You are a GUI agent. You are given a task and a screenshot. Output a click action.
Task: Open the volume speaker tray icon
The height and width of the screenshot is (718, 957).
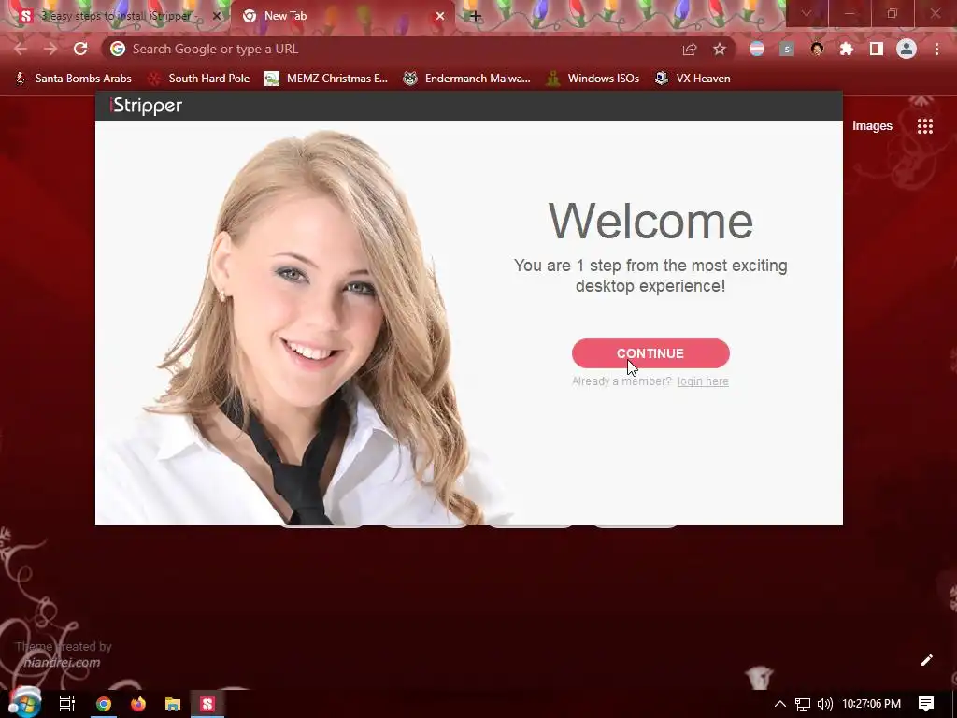[824, 704]
